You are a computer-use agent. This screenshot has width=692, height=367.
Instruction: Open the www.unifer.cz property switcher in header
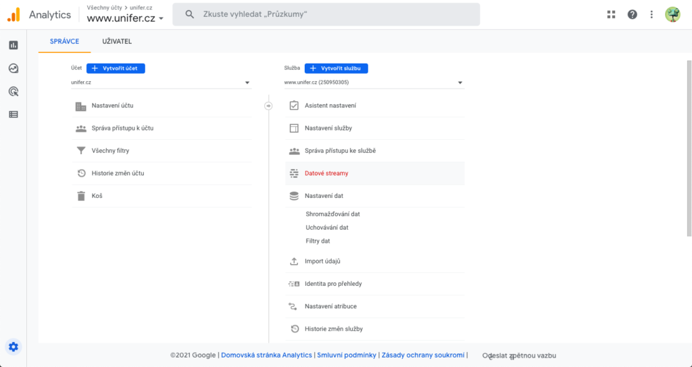[x=125, y=18]
